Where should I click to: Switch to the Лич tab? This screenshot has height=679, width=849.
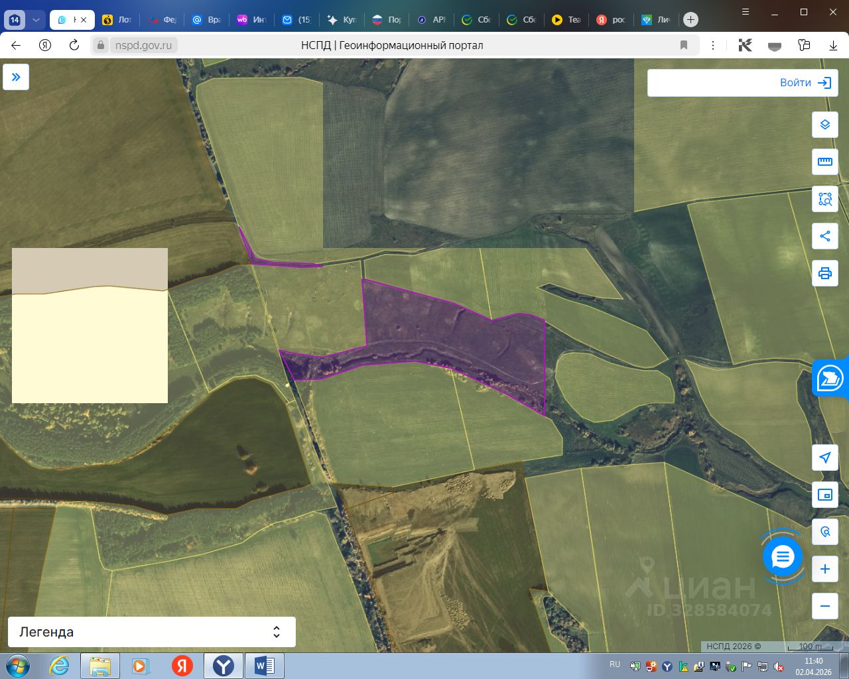656,20
